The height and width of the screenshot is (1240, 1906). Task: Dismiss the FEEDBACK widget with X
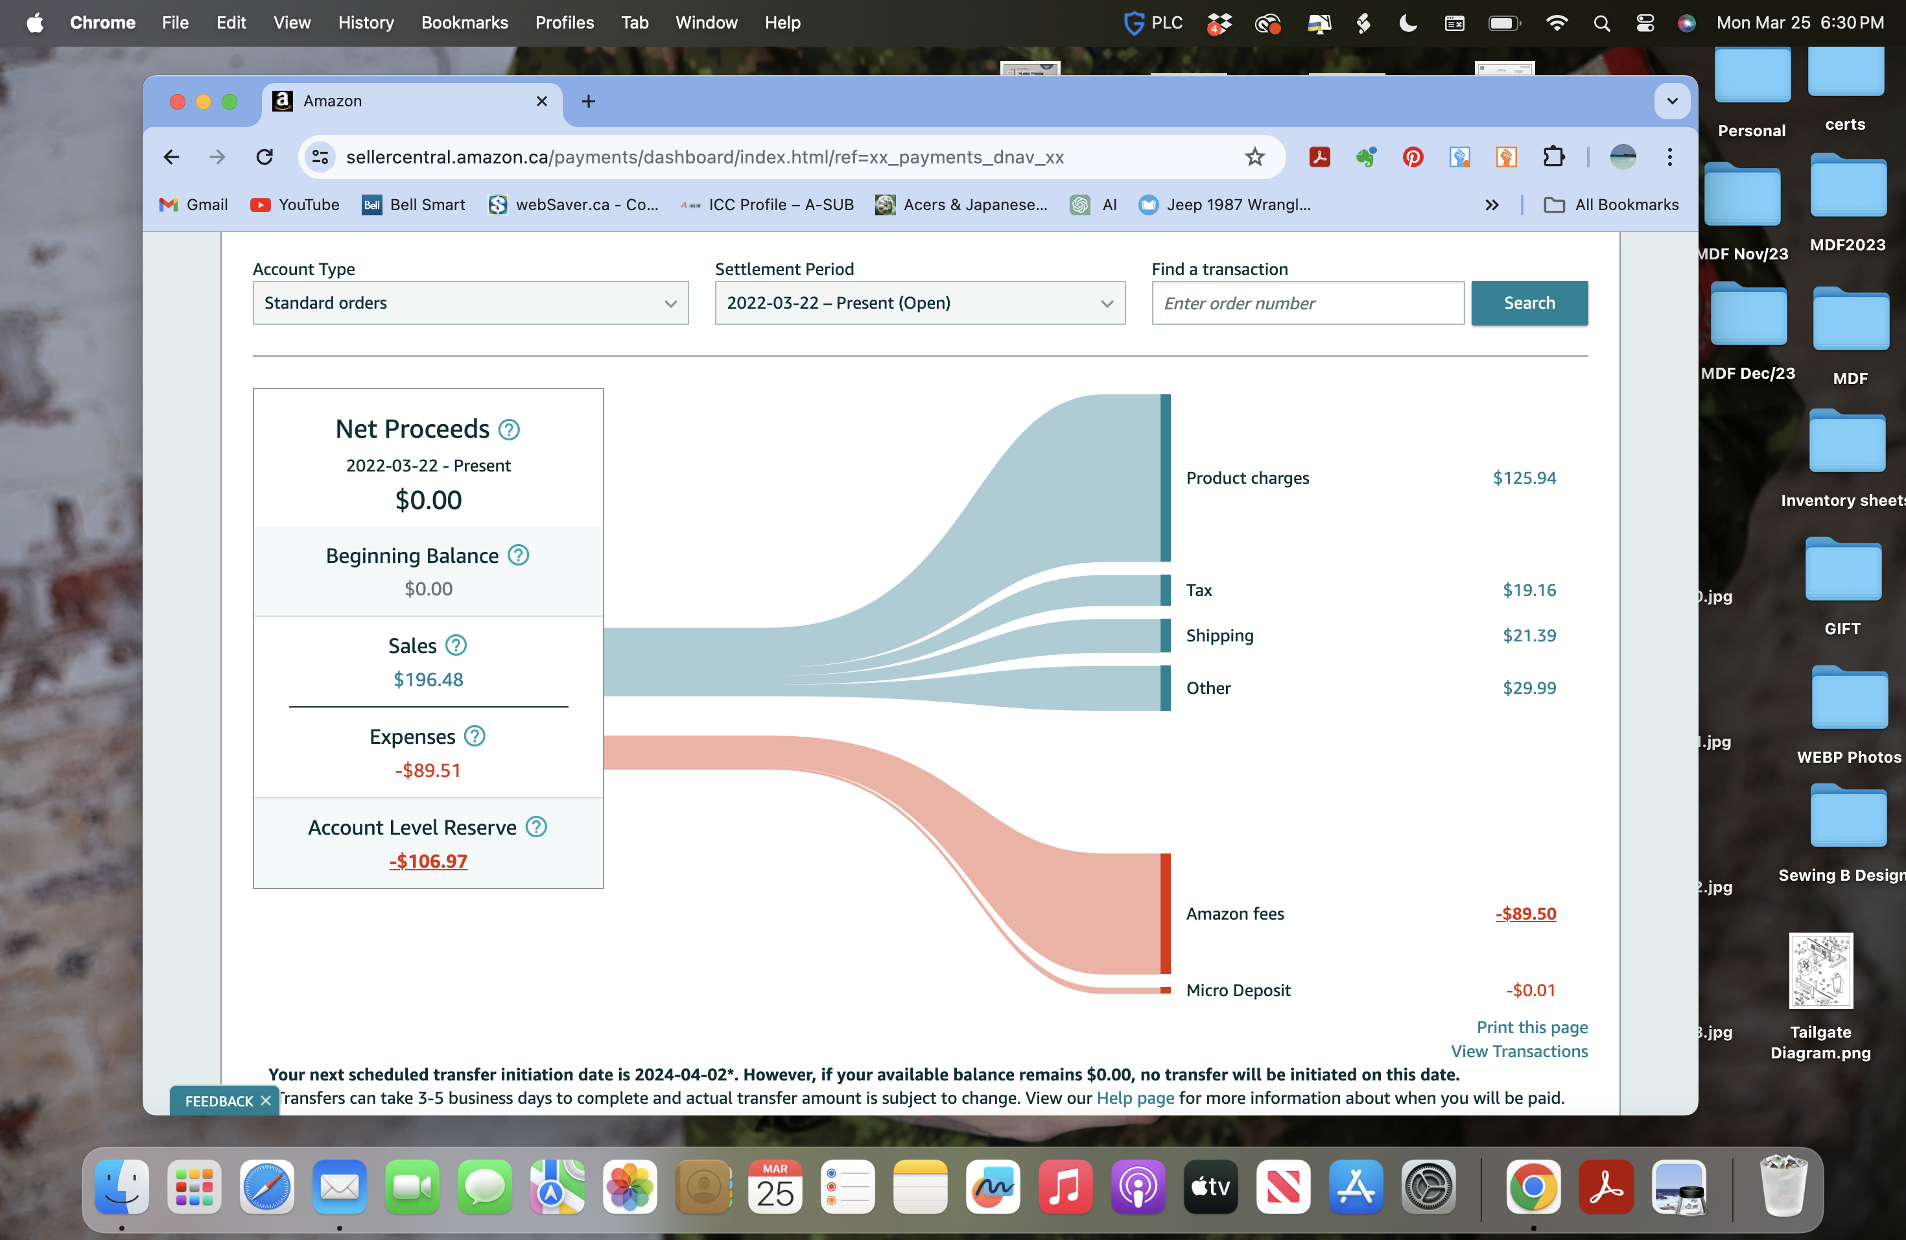[x=266, y=1101]
